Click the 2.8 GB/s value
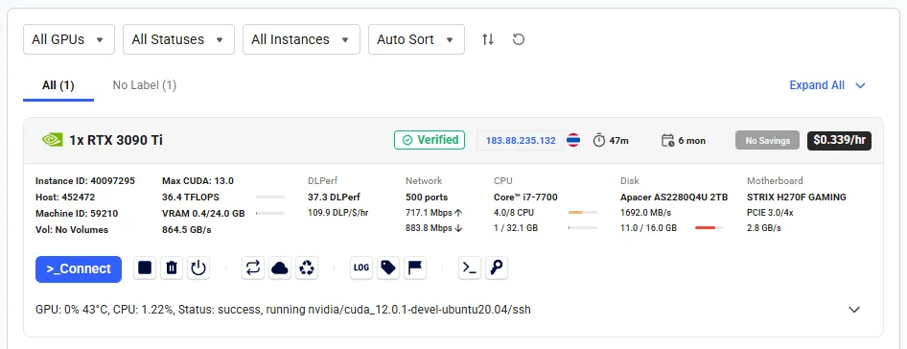Screen dimensions: 907x349 [x=763, y=228]
